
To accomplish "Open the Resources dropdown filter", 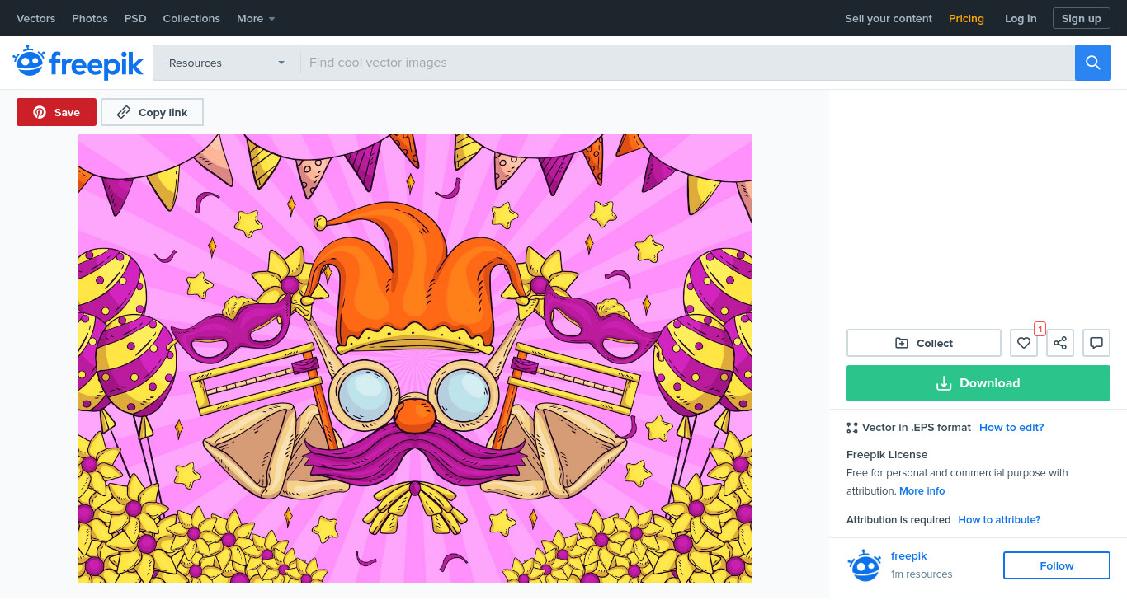I will pyautogui.click(x=226, y=63).
